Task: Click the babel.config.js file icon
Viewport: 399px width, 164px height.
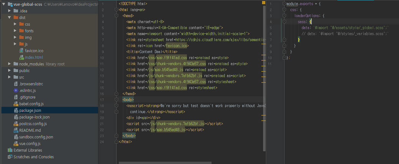Action: (16, 104)
